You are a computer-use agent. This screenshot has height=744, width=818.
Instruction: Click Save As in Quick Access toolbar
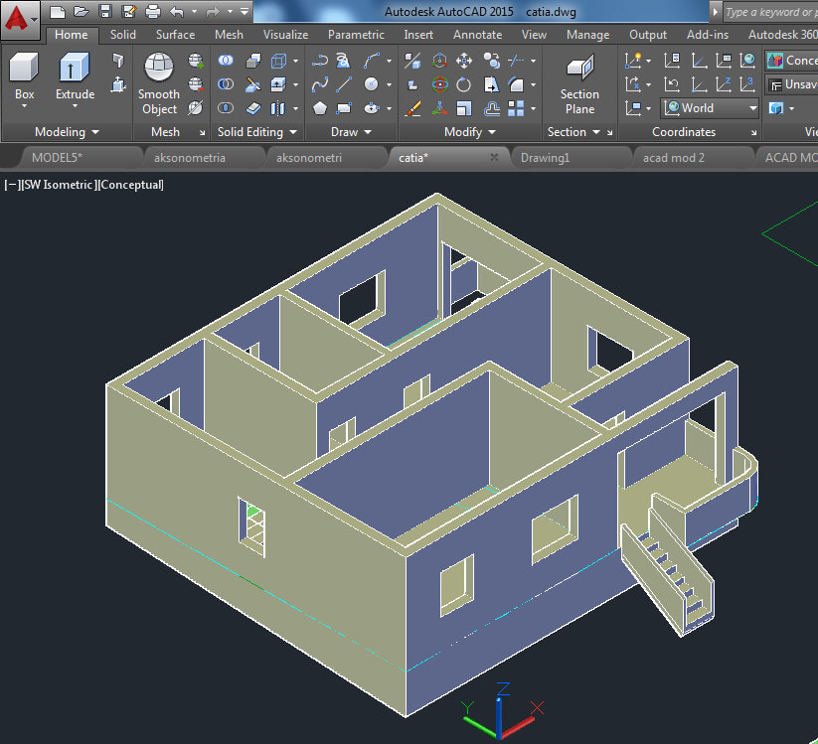[x=129, y=11]
